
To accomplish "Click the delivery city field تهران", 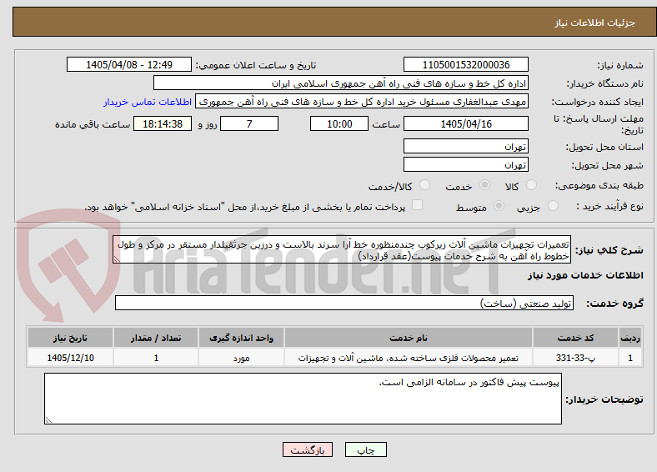I will click(465, 164).
